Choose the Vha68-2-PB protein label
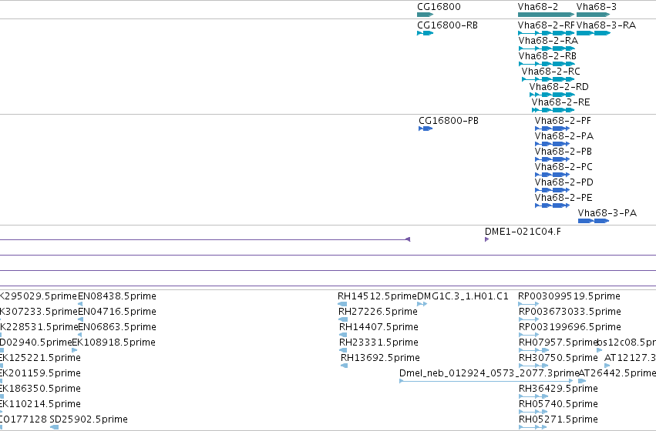Viewport: 656px width, 431px height. tap(563, 152)
